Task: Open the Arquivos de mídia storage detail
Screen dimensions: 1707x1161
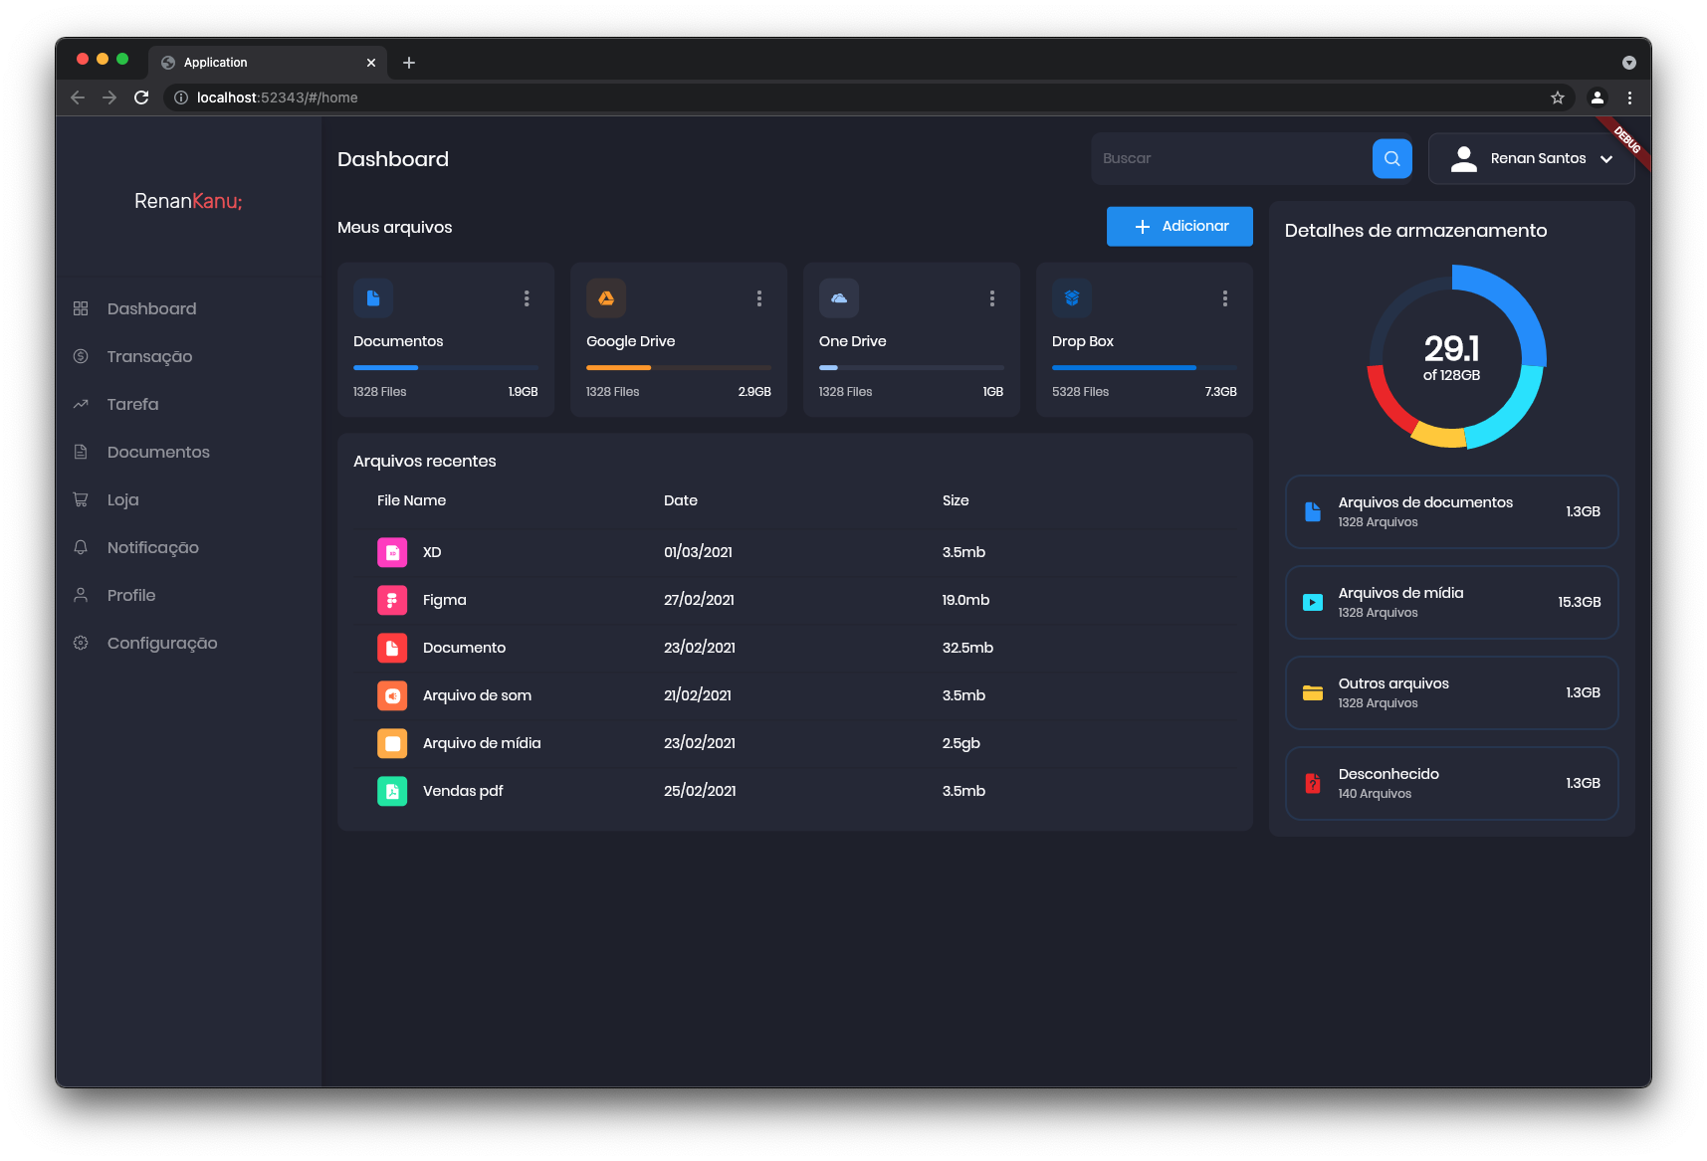Action: pyautogui.click(x=1450, y=602)
